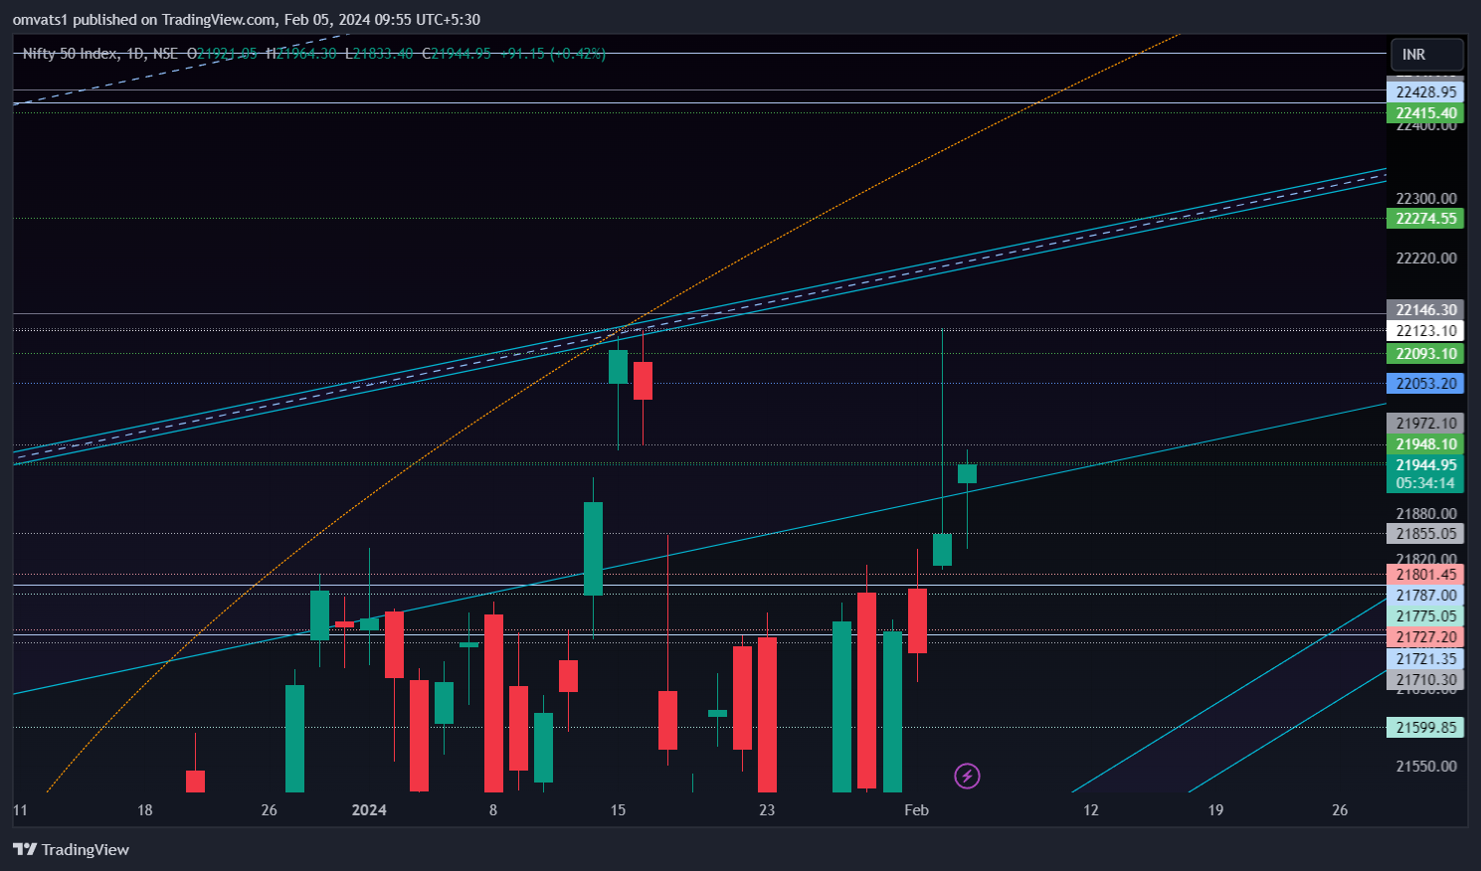The height and width of the screenshot is (871, 1481).
Task: Click the close value C21944.95 in the legend
Action: coord(457,54)
